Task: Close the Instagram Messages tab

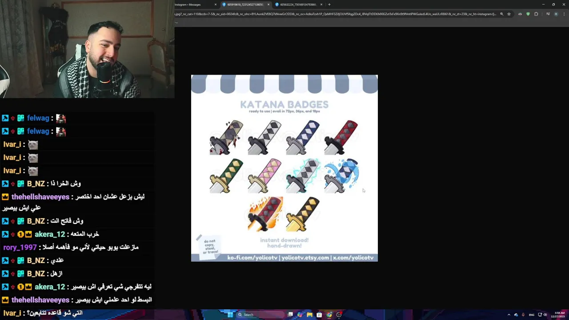Action: point(216,4)
